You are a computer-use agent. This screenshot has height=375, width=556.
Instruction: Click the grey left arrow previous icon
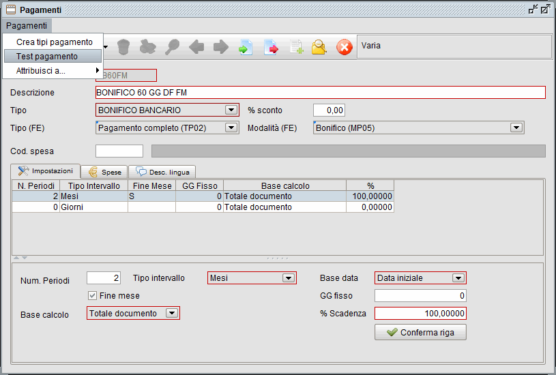click(x=196, y=47)
